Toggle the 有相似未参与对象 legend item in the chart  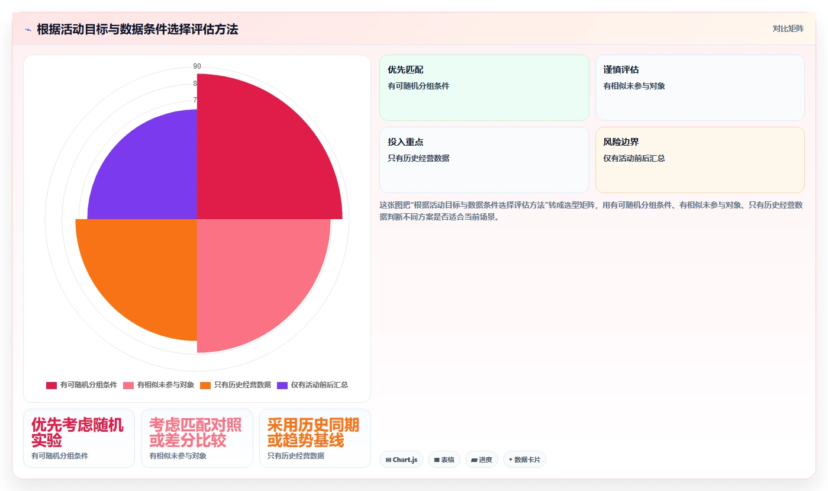pos(159,385)
